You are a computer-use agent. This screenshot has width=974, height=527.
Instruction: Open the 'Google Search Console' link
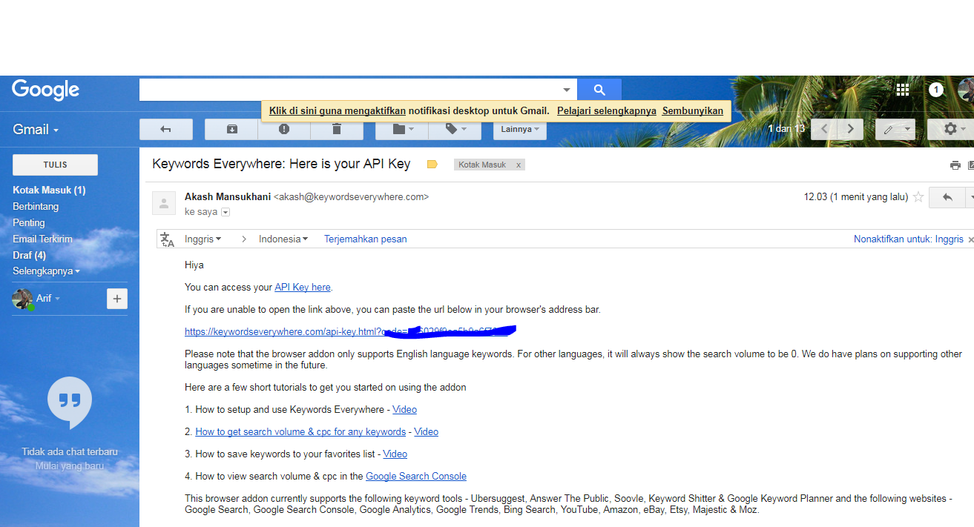tap(416, 476)
